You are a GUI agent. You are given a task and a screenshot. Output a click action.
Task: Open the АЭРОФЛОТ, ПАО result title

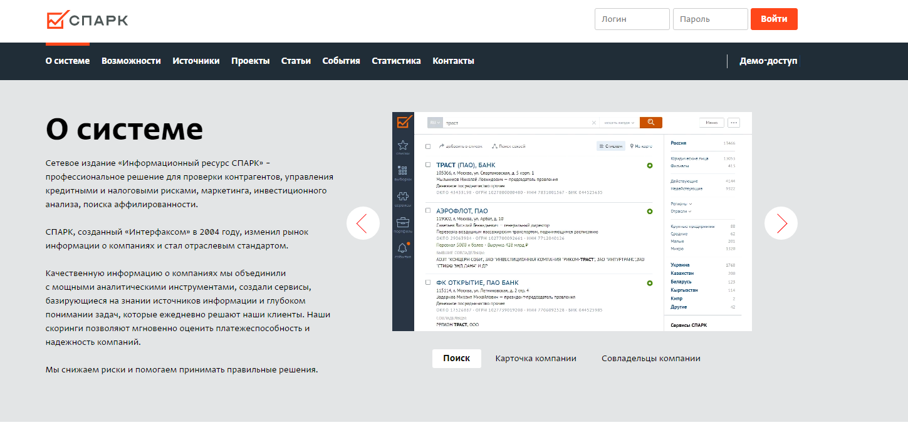point(462,211)
